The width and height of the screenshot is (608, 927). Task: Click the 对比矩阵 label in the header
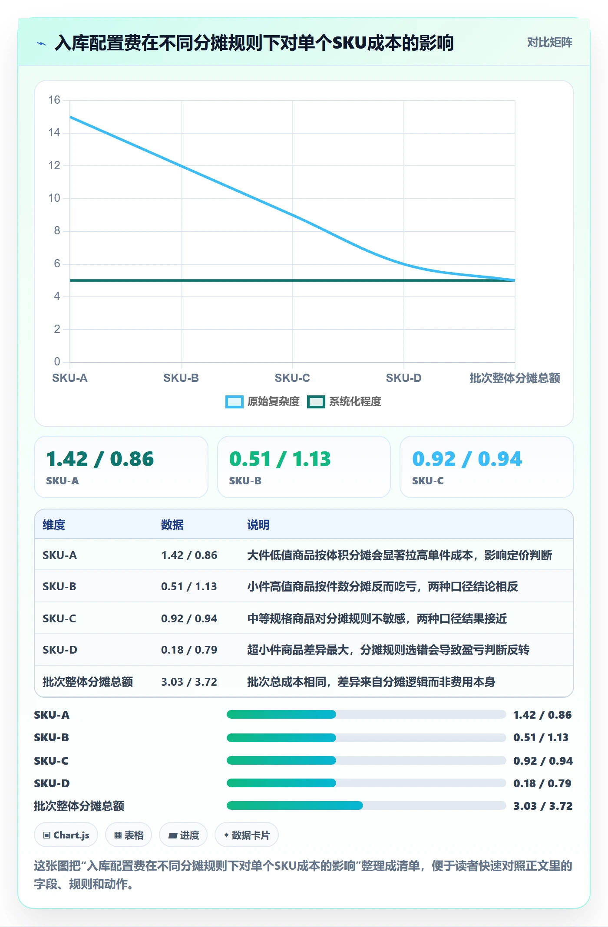pos(549,43)
